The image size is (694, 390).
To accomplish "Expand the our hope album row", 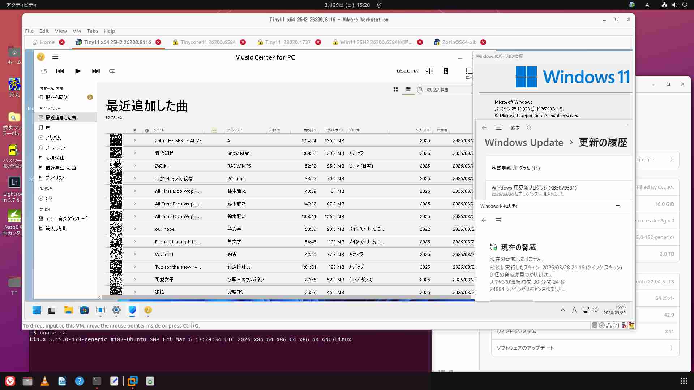I will click(x=135, y=229).
